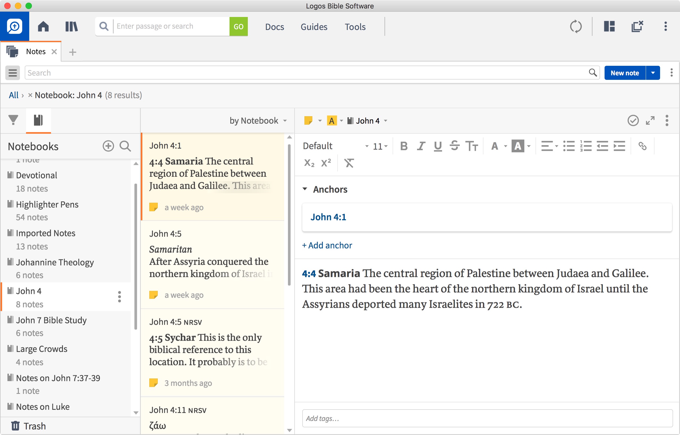The image size is (680, 435).
Task: Open the note editor kebab menu
Action: click(667, 121)
